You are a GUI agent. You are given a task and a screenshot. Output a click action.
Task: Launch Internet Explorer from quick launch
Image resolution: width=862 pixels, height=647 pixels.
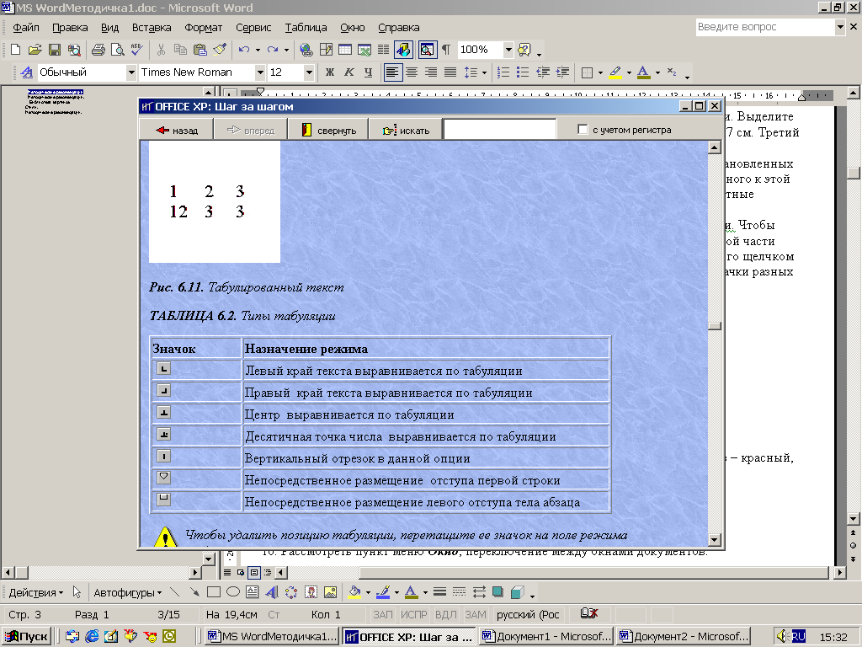[91, 637]
